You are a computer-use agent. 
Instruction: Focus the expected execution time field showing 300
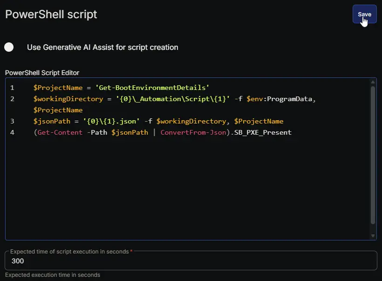click(191, 261)
